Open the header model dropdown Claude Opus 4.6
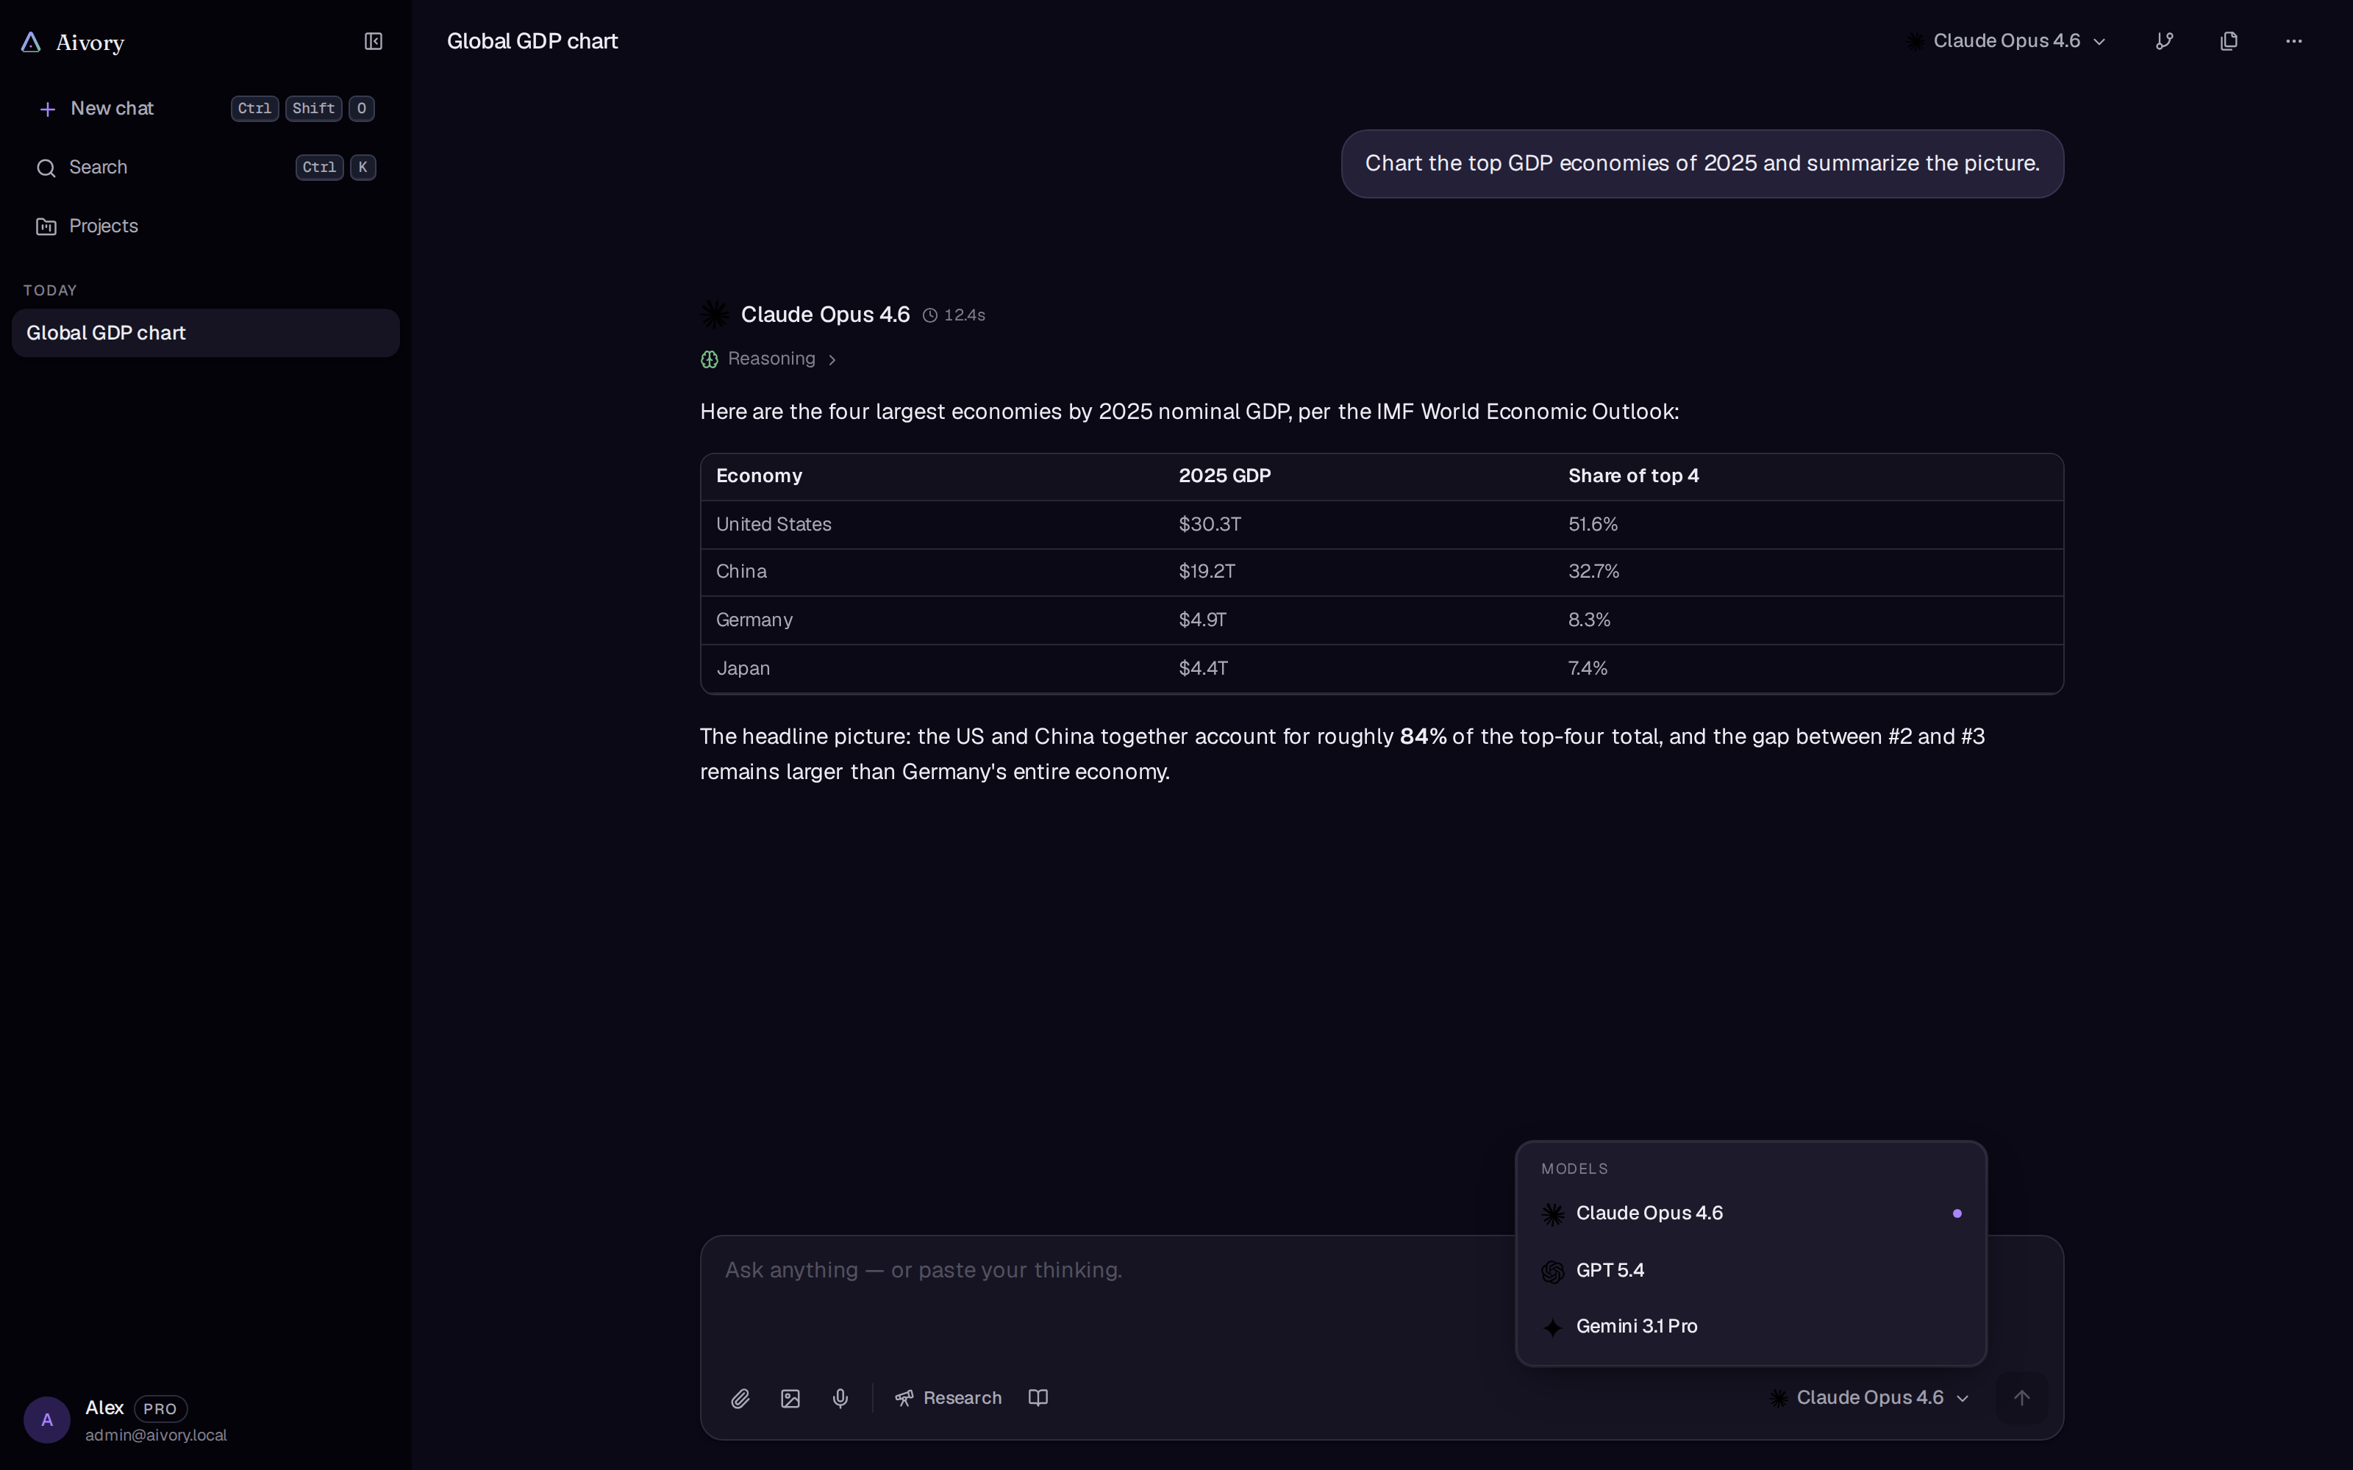 2005,41
